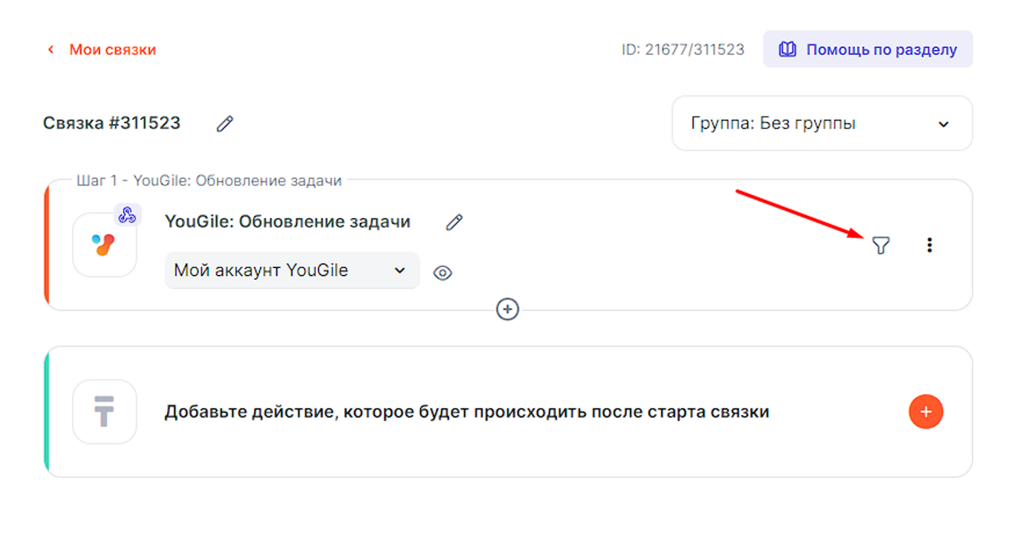Return to Мои связки
1032x554 pixels.
[112, 50]
